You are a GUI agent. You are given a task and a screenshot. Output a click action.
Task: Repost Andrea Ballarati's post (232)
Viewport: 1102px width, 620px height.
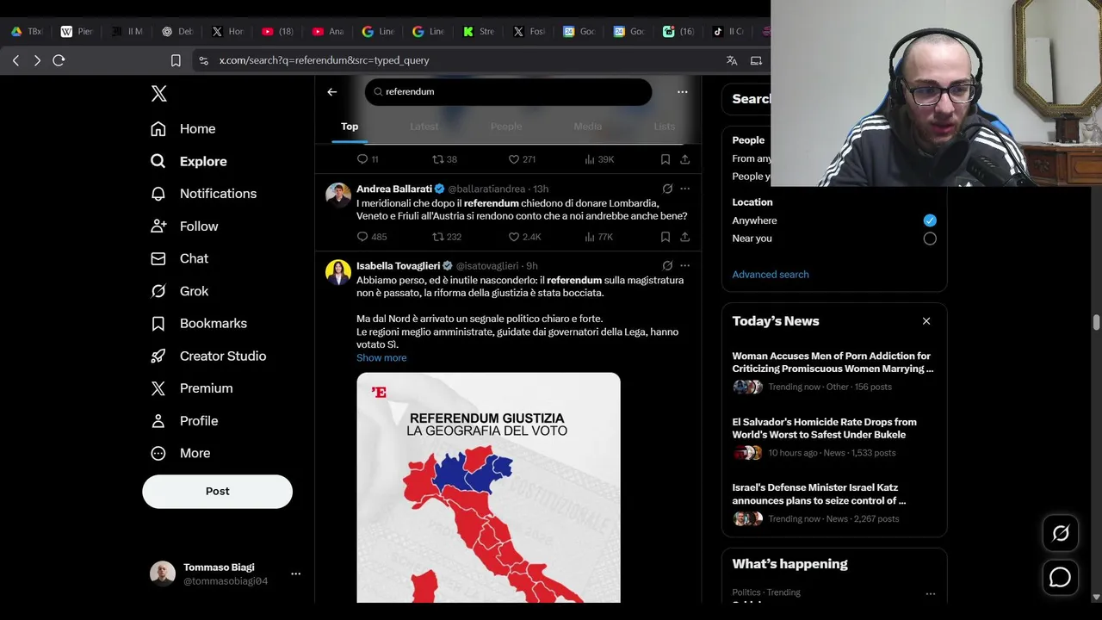coord(438,237)
